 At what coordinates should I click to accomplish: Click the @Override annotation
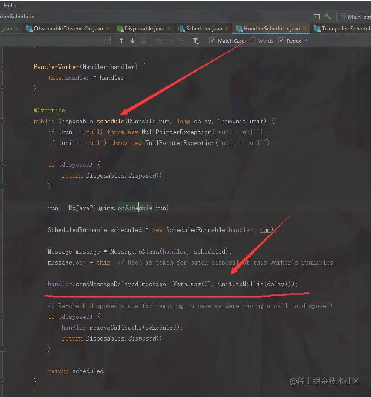click(50, 110)
